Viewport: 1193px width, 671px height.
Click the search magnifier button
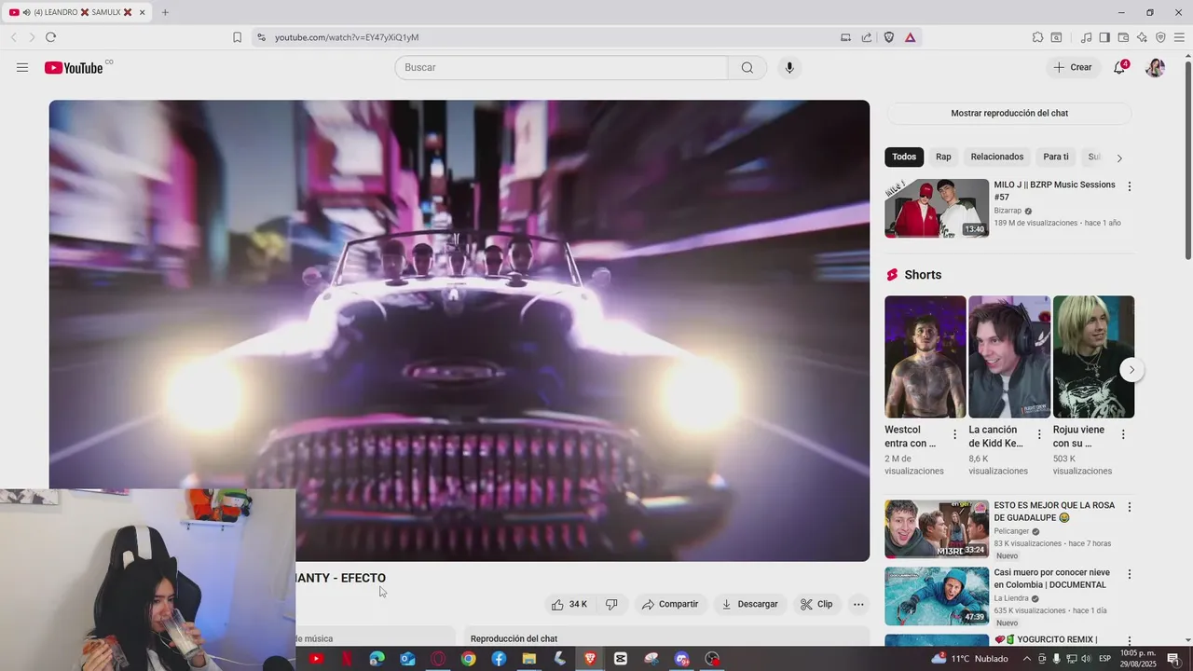coord(747,67)
